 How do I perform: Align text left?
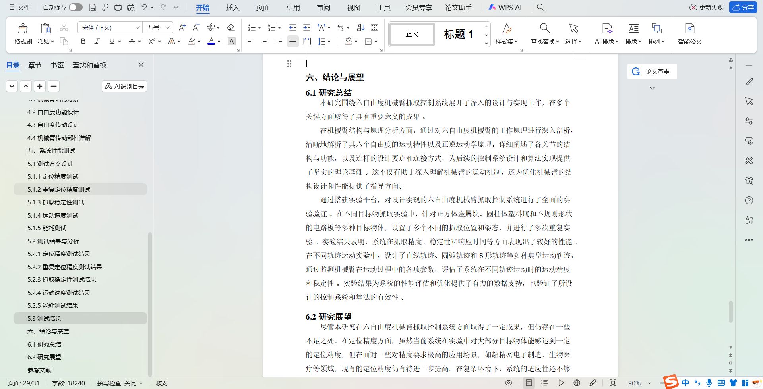(251, 41)
